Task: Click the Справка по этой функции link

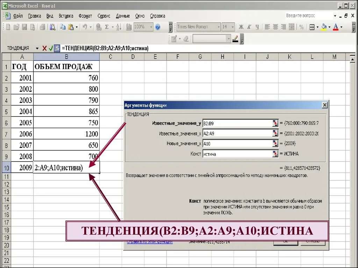Action: [x=150, y=242]
